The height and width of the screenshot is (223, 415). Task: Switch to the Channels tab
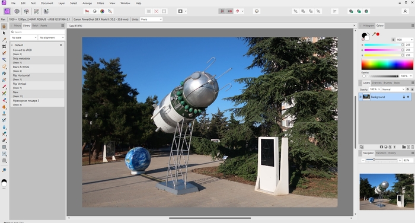point(376,82)
